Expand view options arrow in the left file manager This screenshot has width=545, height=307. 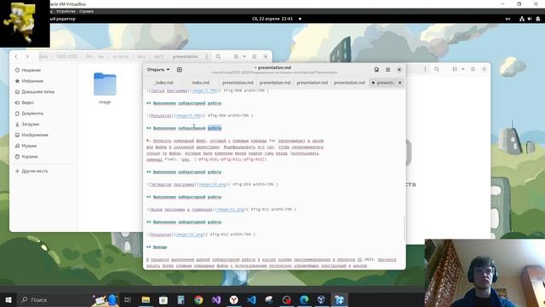(x=244, y=56)
